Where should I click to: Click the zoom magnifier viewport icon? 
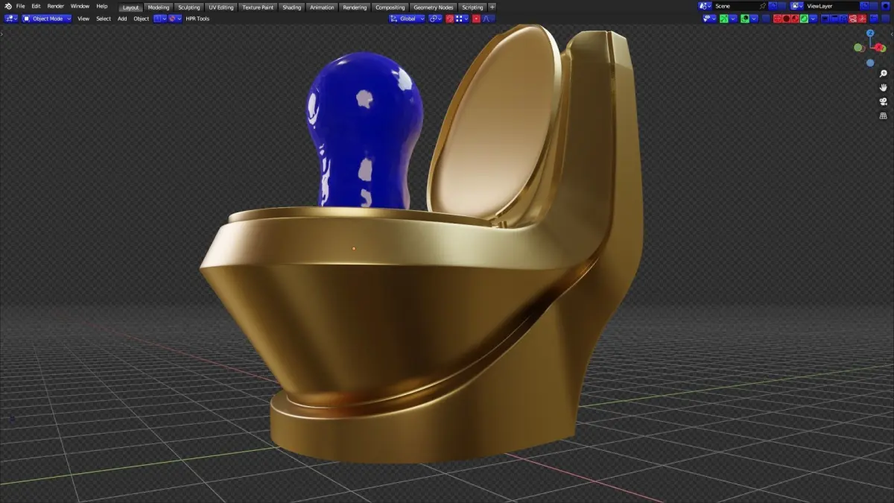pyautogui.click(x=884, y=74)
